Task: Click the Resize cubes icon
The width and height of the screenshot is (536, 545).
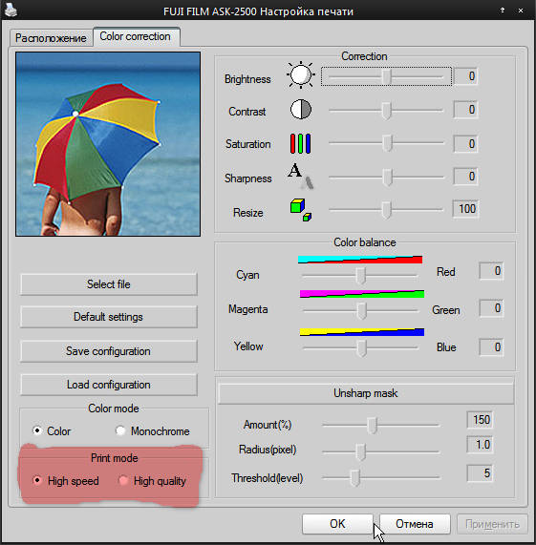Action: coord(301,210)
